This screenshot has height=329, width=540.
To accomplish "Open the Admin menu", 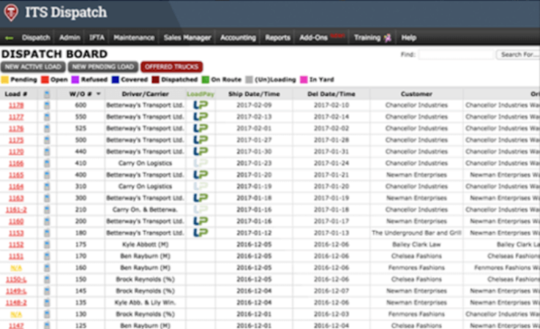I will 70,38.
